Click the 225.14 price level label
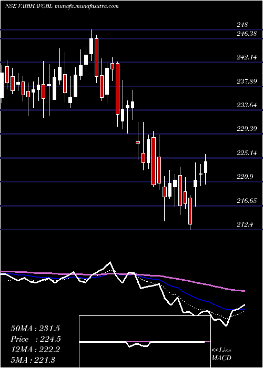This screenshot has height=368, width=263. click(246, 153)
